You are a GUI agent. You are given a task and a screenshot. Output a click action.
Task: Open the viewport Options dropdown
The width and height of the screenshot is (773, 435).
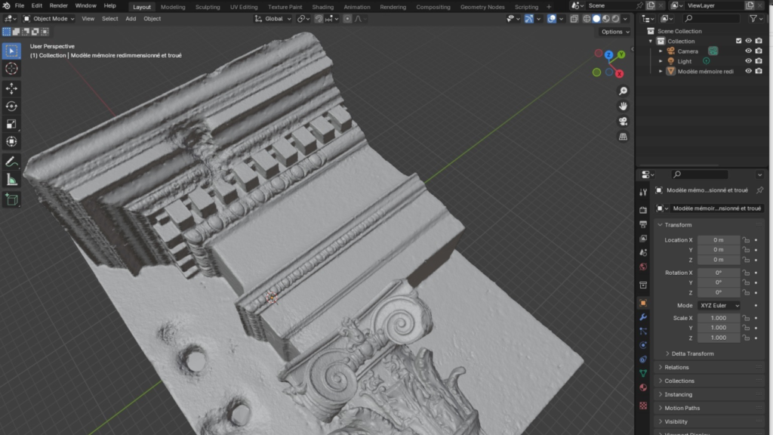(614, 32)
